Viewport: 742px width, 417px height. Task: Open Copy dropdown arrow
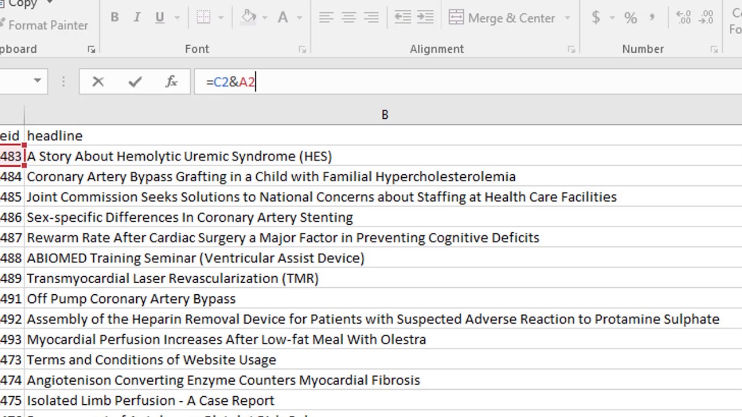[x=49, y=3]
